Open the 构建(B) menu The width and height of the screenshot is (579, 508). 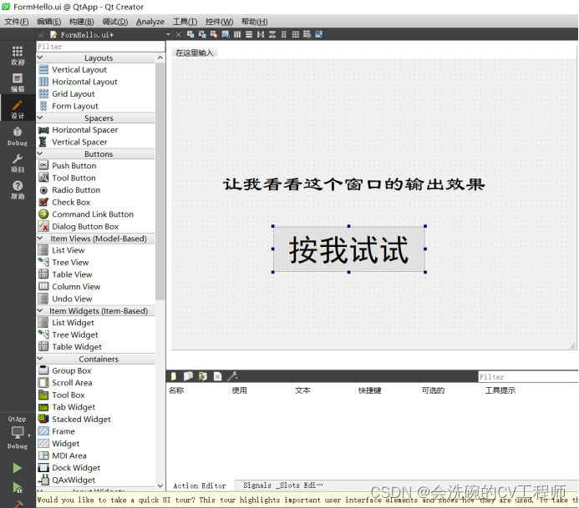click(x=81, y=22)
